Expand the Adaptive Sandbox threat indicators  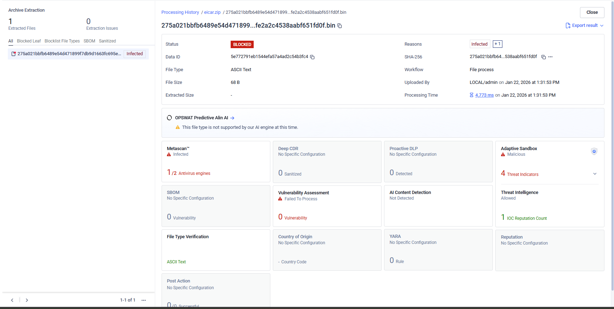[595, 174]
